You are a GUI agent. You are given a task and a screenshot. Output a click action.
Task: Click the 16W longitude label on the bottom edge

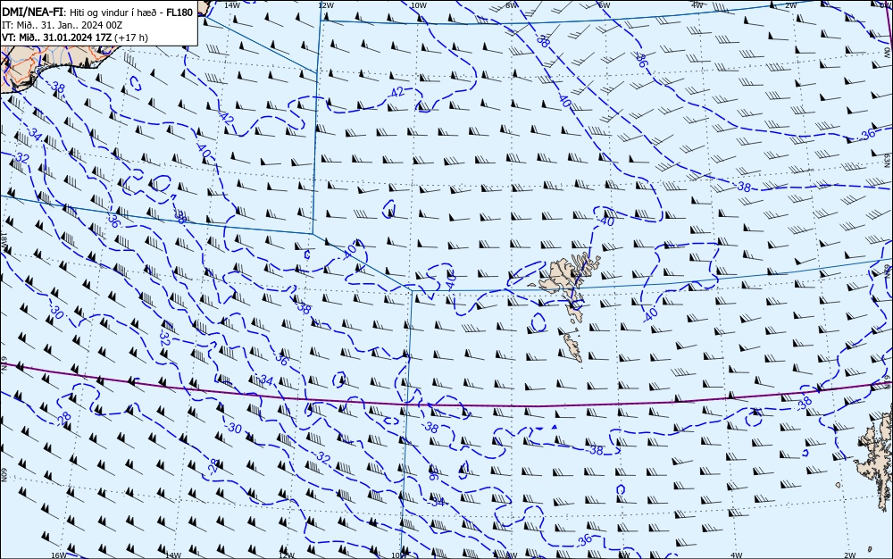point(59,555)
